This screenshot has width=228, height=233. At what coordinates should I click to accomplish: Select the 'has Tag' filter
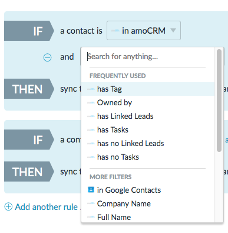tap(148, 89)
